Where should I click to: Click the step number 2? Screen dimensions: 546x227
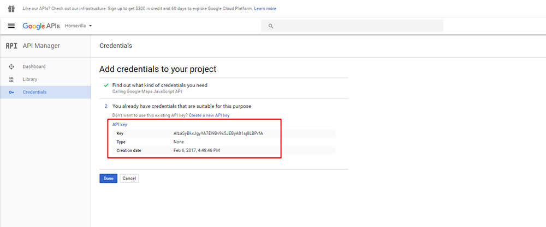106,106
